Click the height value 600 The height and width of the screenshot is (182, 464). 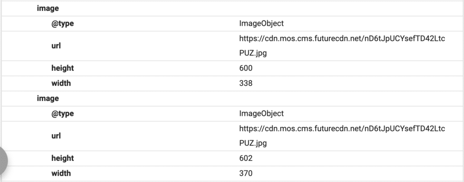coord(246,68)
